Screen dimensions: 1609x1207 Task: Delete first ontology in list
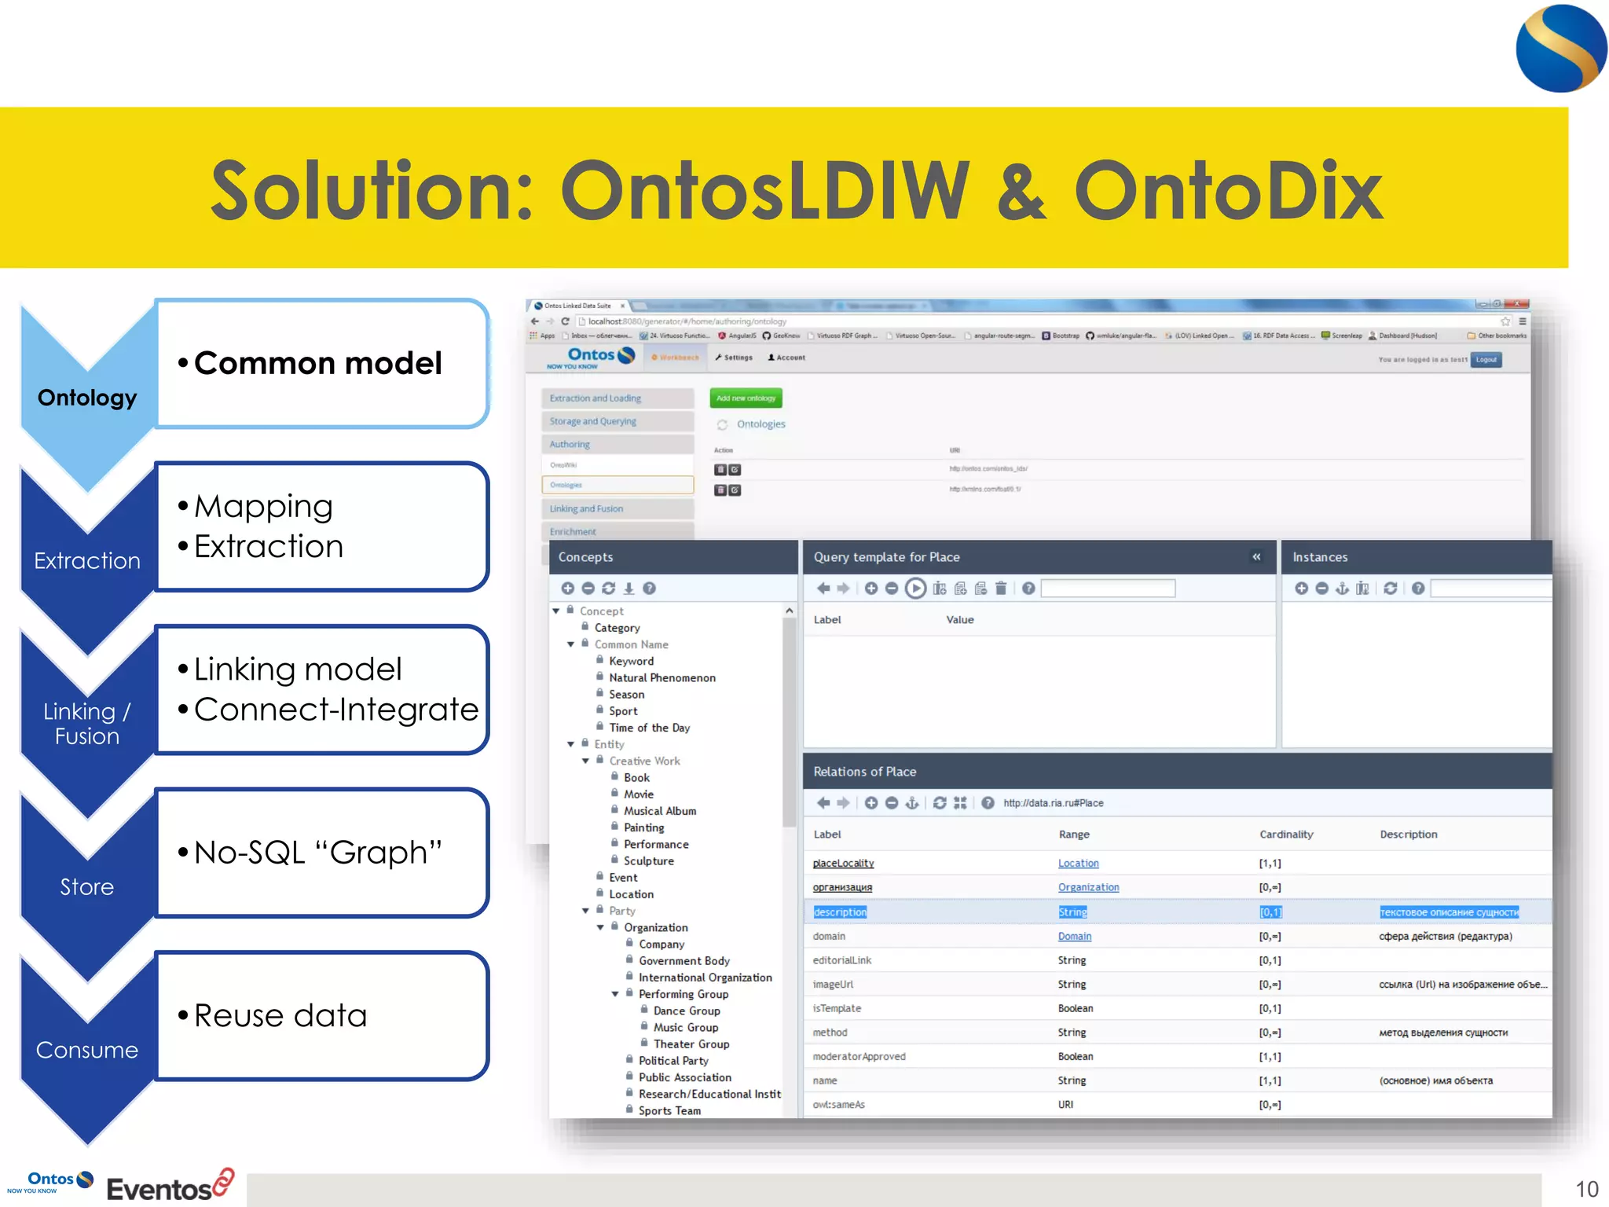[x=720, y=470]
